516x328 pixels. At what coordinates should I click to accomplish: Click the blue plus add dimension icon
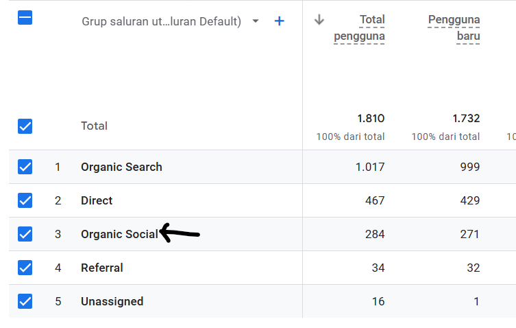pyautogui.click(x=279, y=21)
